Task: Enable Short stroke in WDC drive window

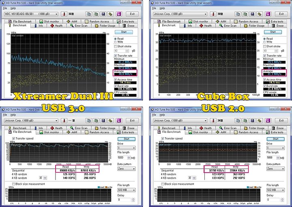Action: coord(116,46)
